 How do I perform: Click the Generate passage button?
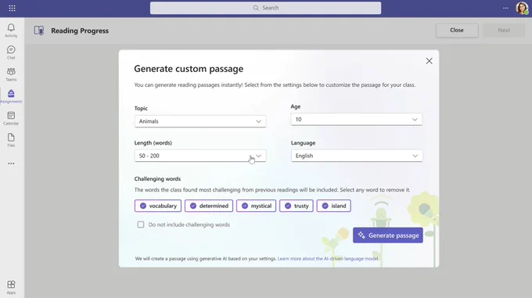(x=388, y=235)
